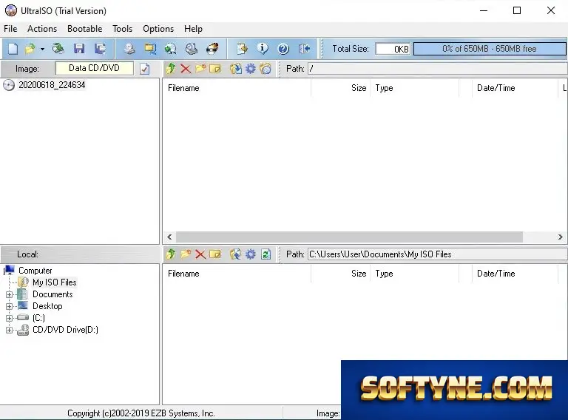Toggle the checkmark button beside Data CD/DVD

coord(144,69)
